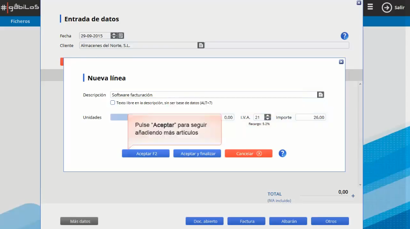This screenshot has height=229, width=410.
Task: Click the Unidades input field
Action: (119, 118)
